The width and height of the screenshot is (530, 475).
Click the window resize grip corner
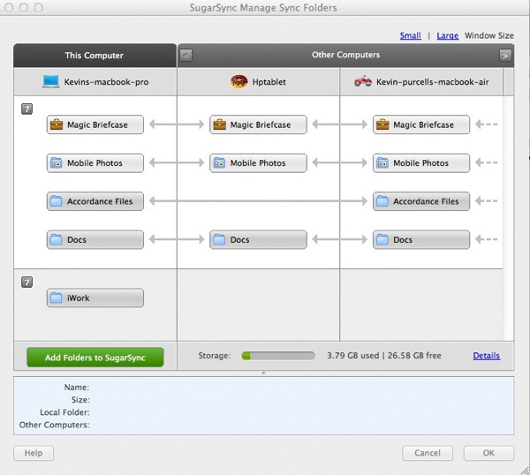[x=525, y=470]
